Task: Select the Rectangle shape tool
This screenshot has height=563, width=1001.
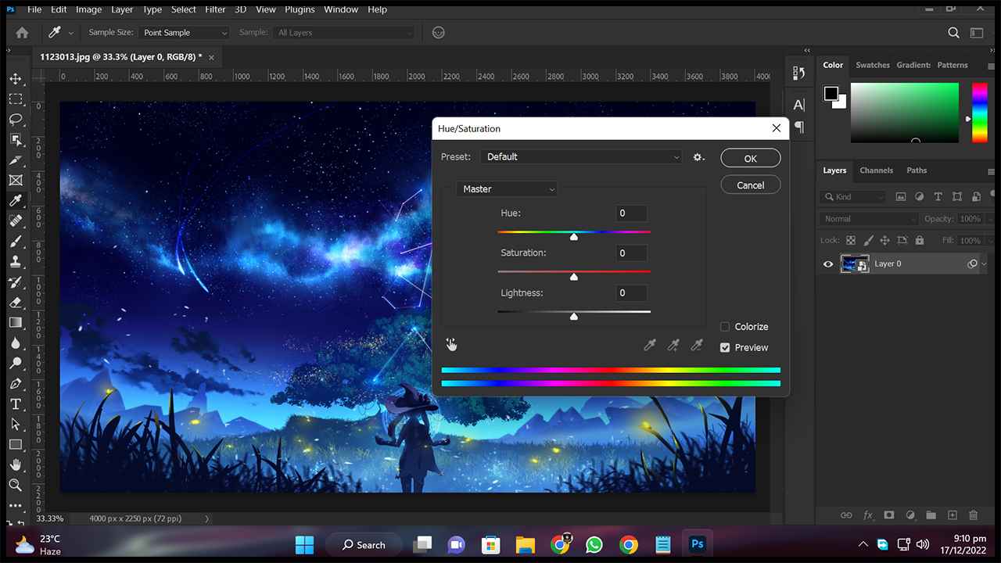Action: click(16, 444)
